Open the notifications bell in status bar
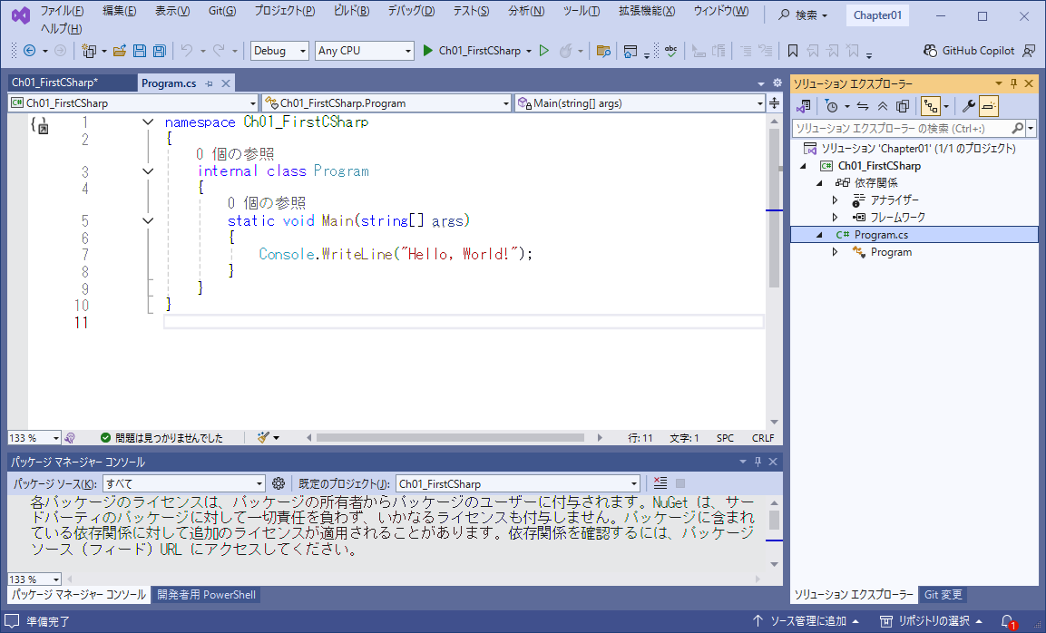The height and width of the screenshot is (633, 1046). tap(1007, 621)
